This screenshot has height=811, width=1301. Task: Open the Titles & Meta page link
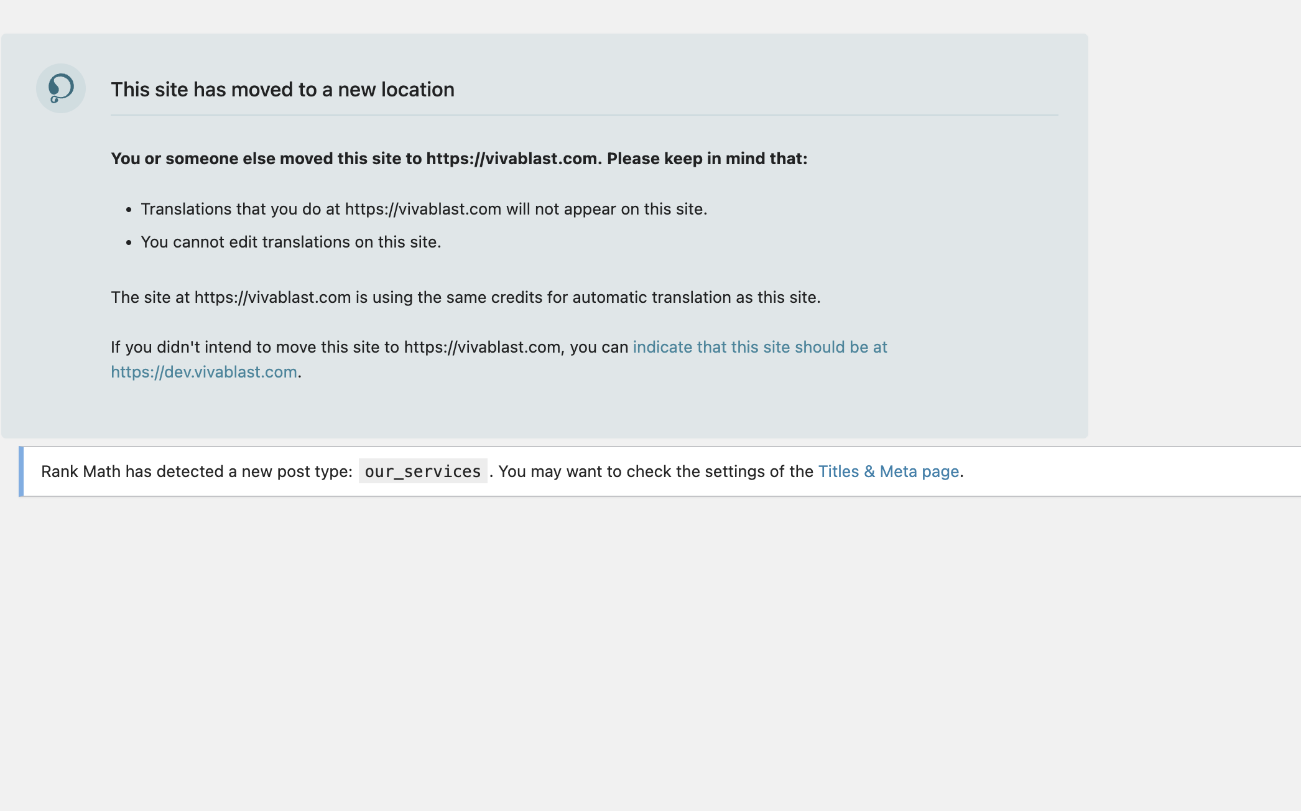click(x=889, y=471)
